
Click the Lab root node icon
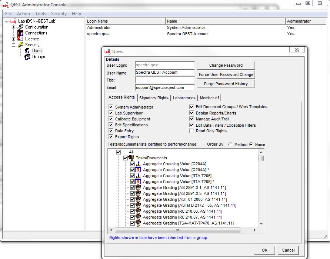coord(13,21)
